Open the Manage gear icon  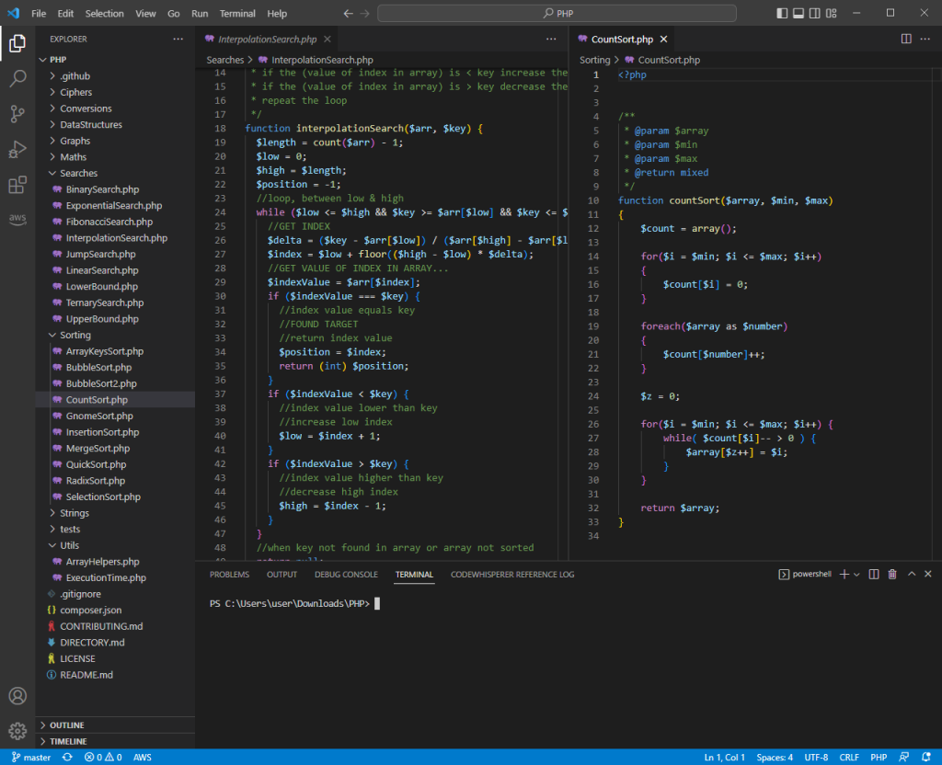[x=17, y=731]
